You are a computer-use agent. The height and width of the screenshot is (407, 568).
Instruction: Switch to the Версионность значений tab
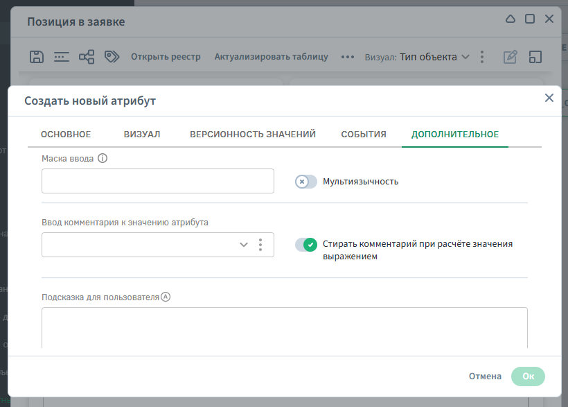click(x=253, y=135)
